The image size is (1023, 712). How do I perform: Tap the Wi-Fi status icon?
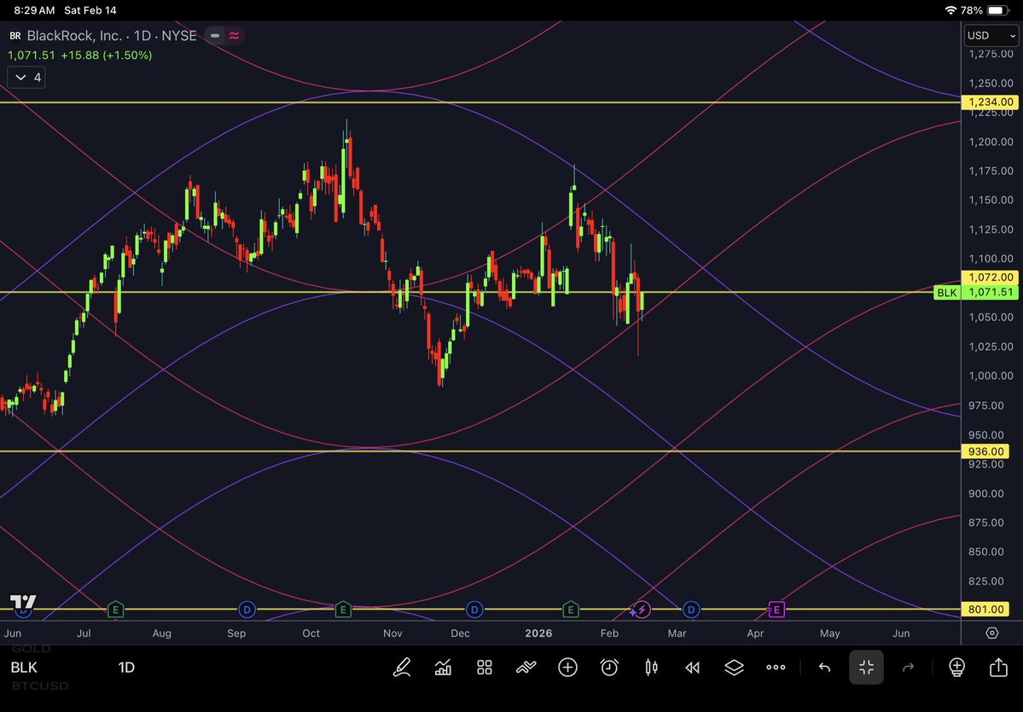tap(950, 10)
